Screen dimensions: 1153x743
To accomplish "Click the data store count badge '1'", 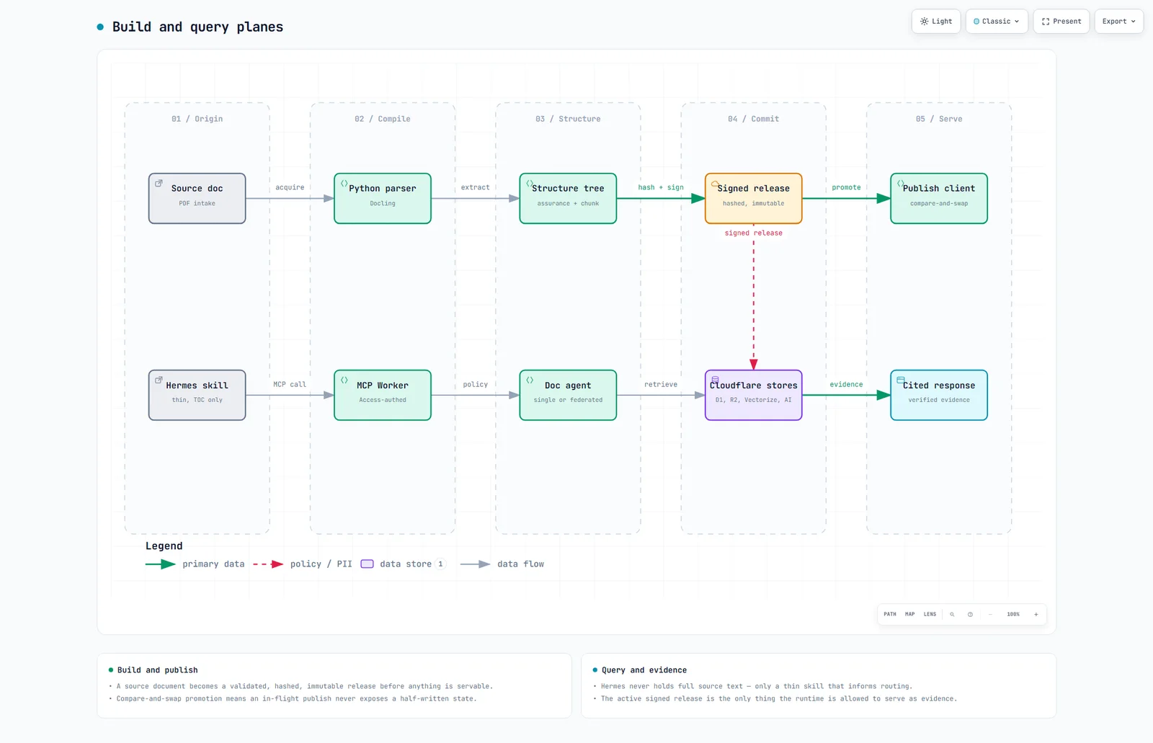I will point(440,564).
